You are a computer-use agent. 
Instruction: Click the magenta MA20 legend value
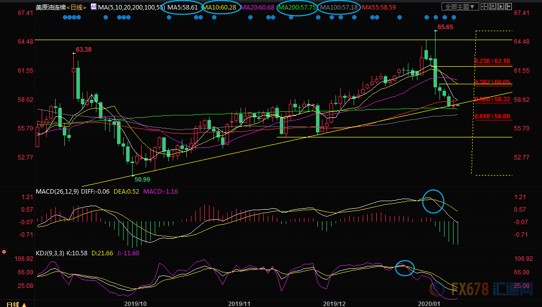click(x=258, y=8)
